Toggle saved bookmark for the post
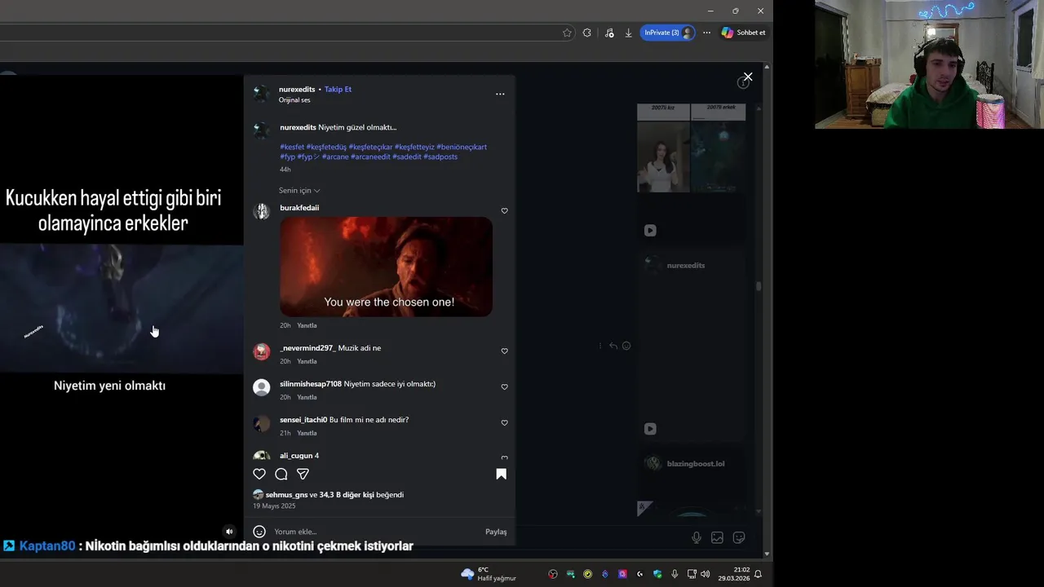 click(x=502, y=474)
